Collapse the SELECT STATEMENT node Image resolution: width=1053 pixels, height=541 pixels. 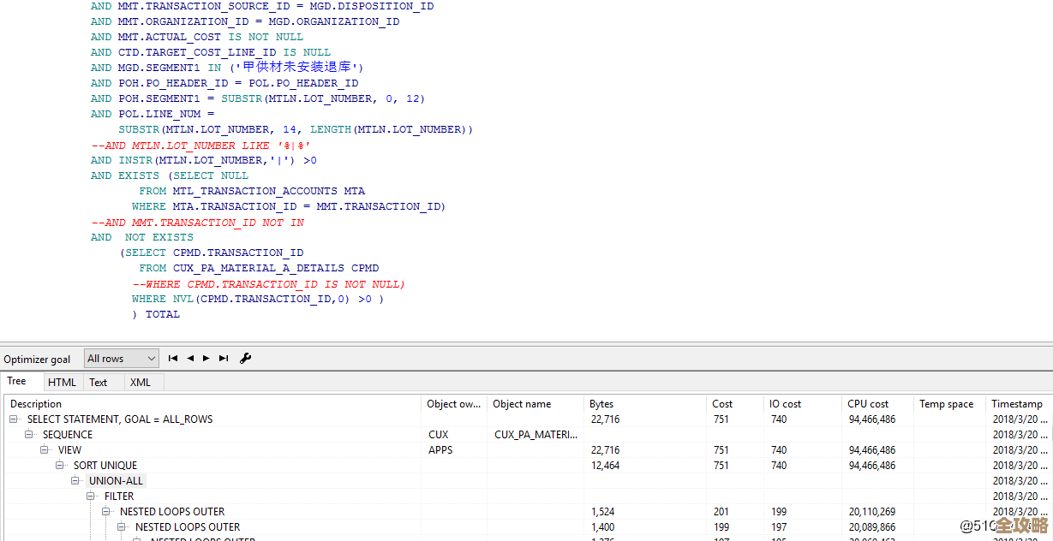pos(15,419)
